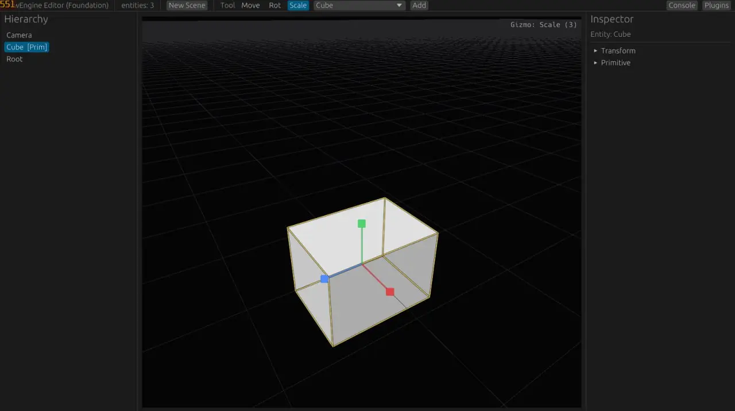Screen dimensions: 735x411
Task: Open the entity type dropdown showing Cube
Action: [359, 5]
